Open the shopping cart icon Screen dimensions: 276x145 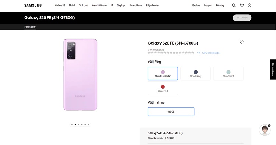242,5
